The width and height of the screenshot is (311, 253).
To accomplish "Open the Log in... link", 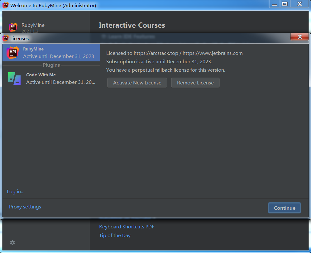I will point(16,192).
